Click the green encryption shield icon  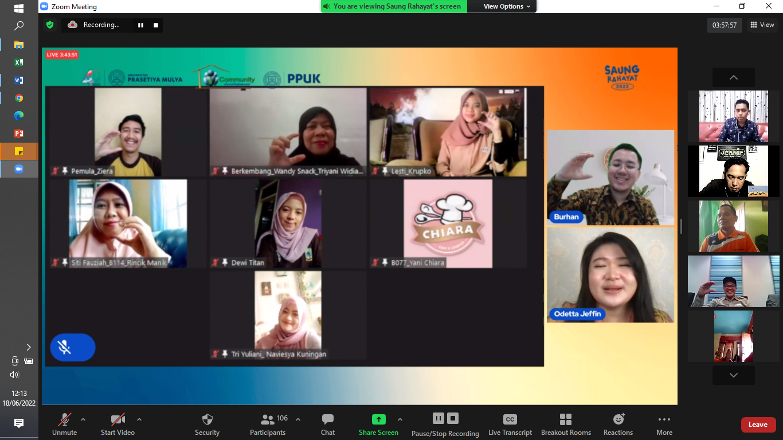[50, 25]
